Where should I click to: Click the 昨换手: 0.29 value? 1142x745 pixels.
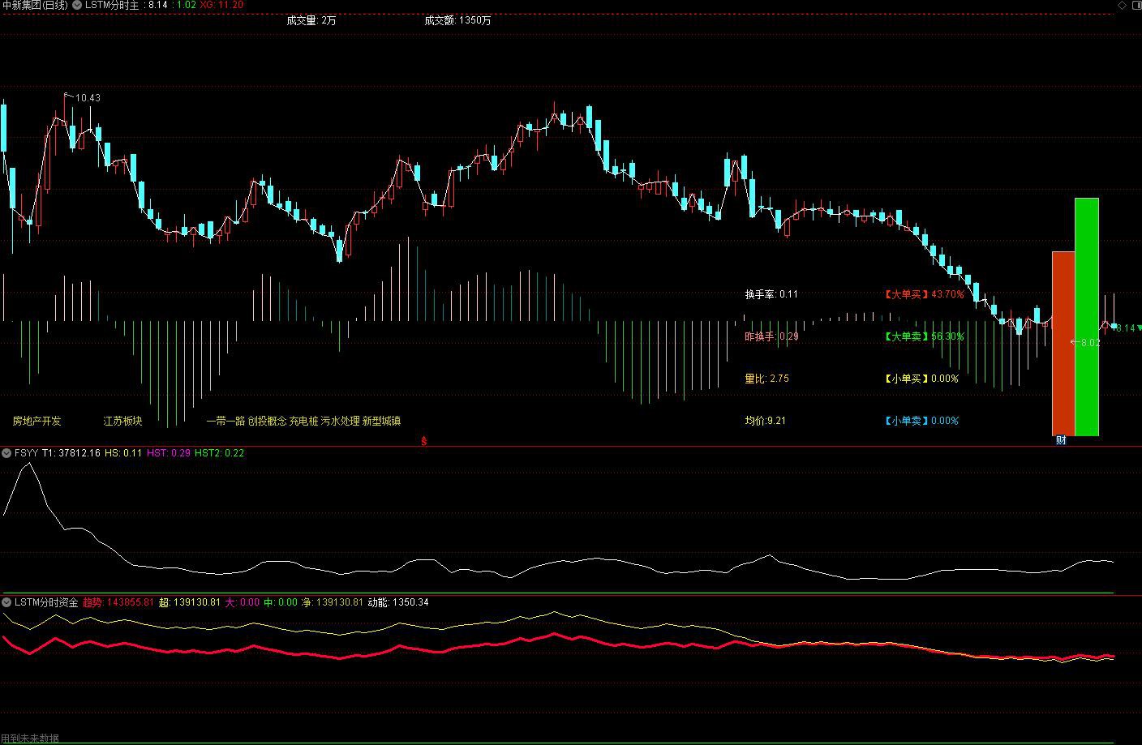coord(771,336)
